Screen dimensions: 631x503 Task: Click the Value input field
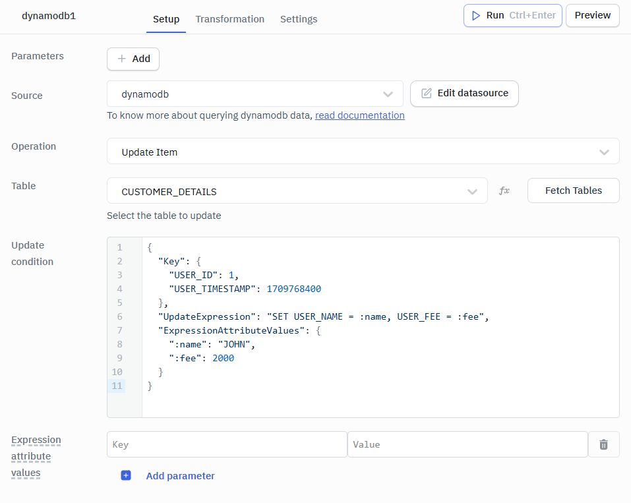point(467,444)
